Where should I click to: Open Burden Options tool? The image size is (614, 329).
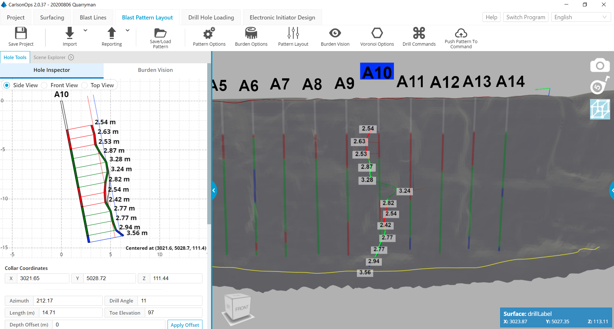251,33
